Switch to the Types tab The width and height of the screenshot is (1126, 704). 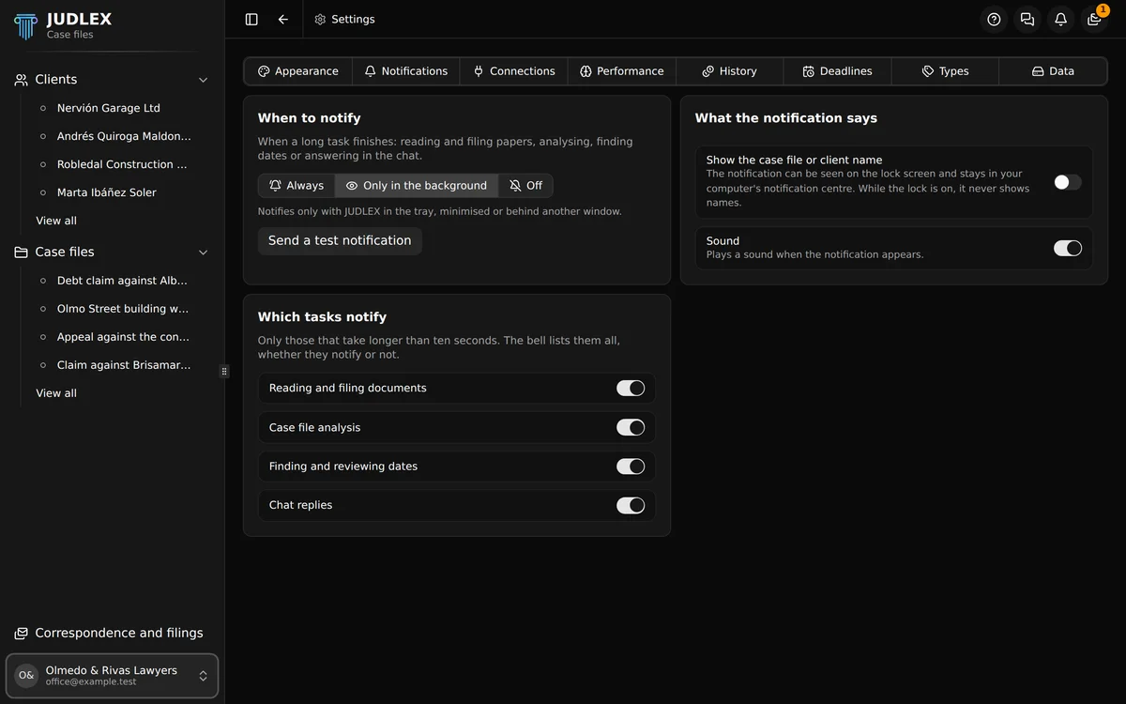pos(946,71)
